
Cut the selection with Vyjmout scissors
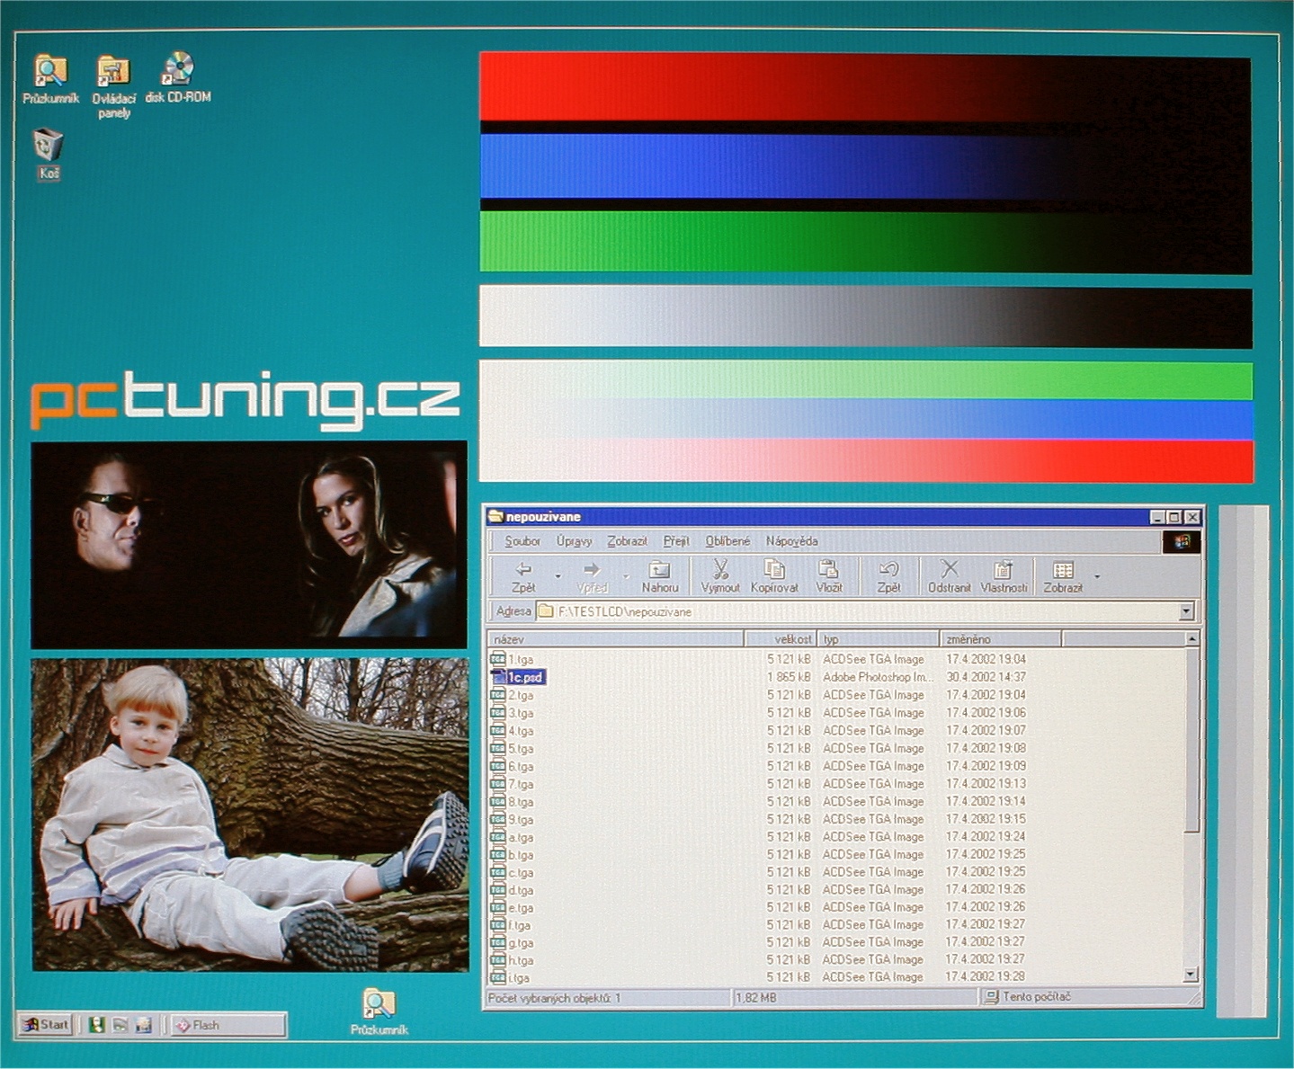tap(720, 576)
